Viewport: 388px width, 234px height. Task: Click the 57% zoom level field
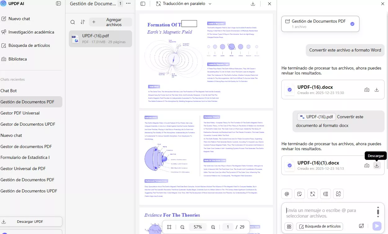(x=198, y=227)
